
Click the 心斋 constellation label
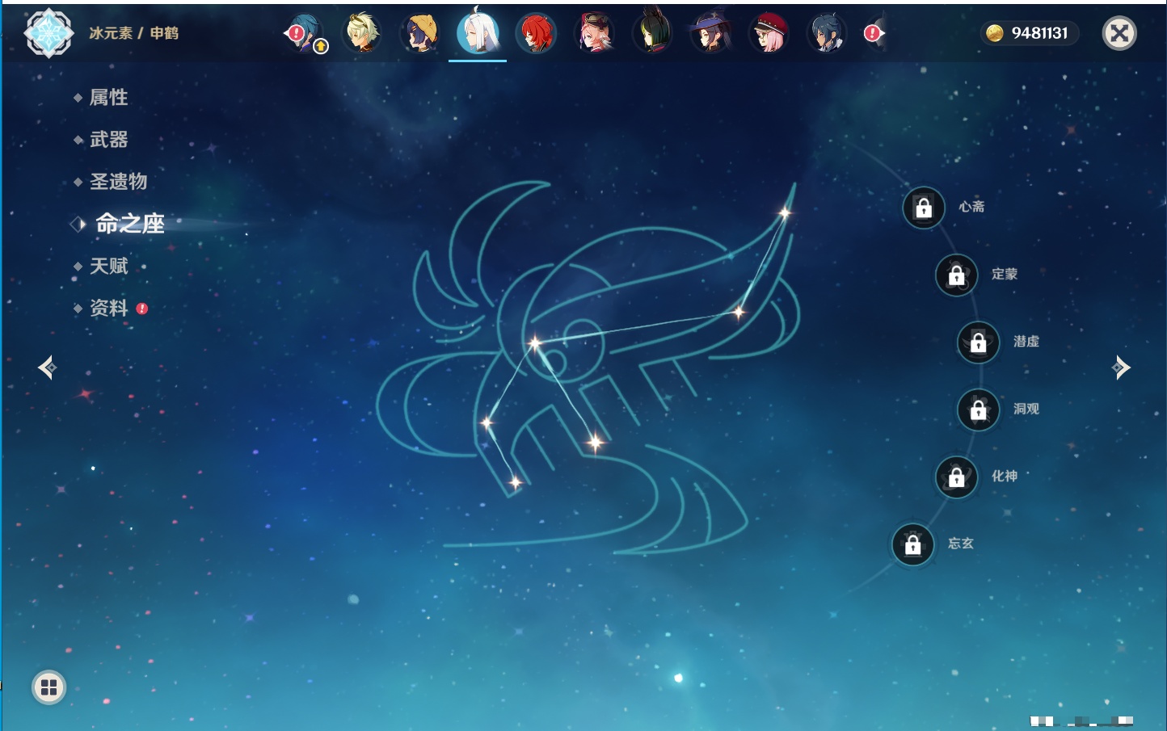tap(971, 207)
